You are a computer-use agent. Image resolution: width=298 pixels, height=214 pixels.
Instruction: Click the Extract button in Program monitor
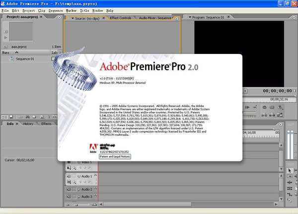pos(272,114)
